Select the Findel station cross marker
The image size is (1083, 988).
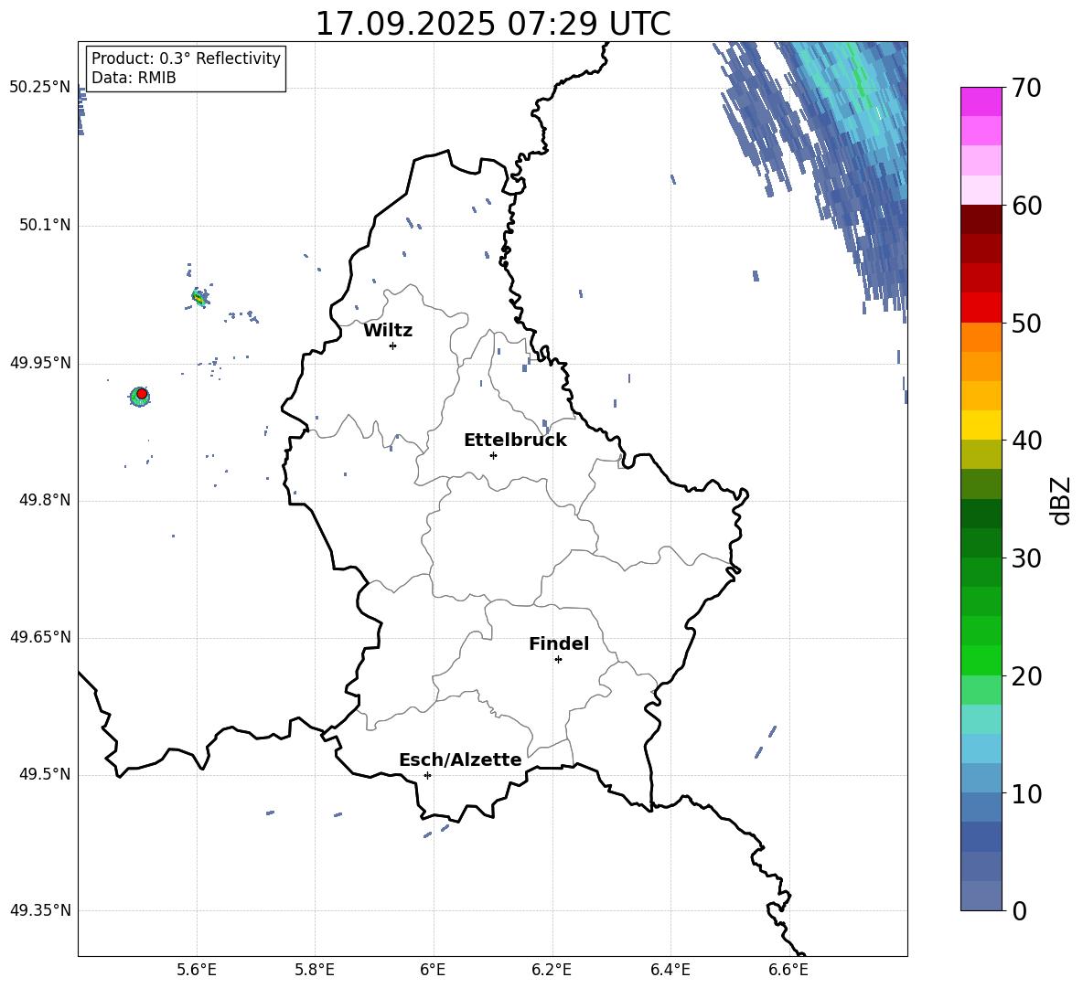tap(558, 659)
